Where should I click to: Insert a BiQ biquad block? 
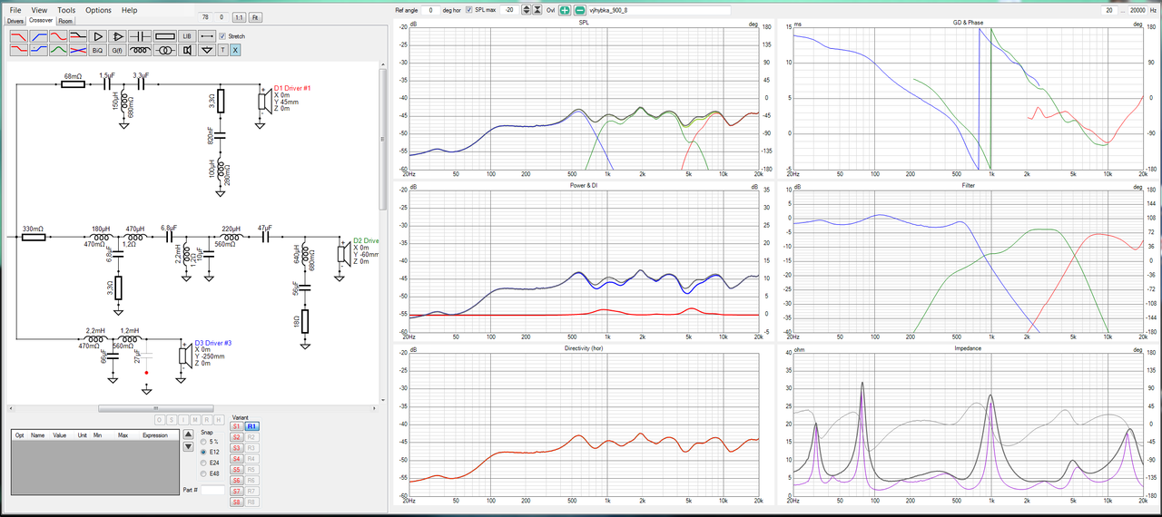98,50
